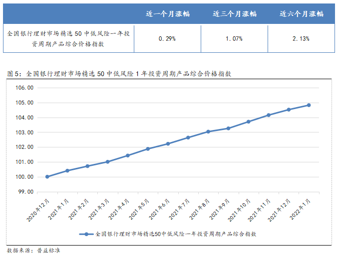Click the 图5 chart title text
The image size is (339, 257).
coord(119,74)
